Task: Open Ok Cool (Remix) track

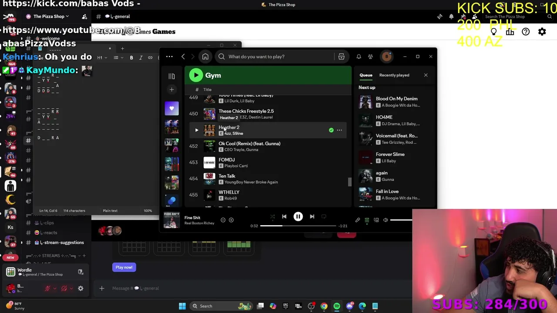Action: [268, 146]
